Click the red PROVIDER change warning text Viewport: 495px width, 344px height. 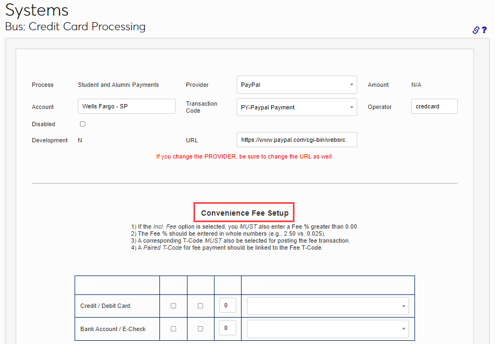coord(245,157)
